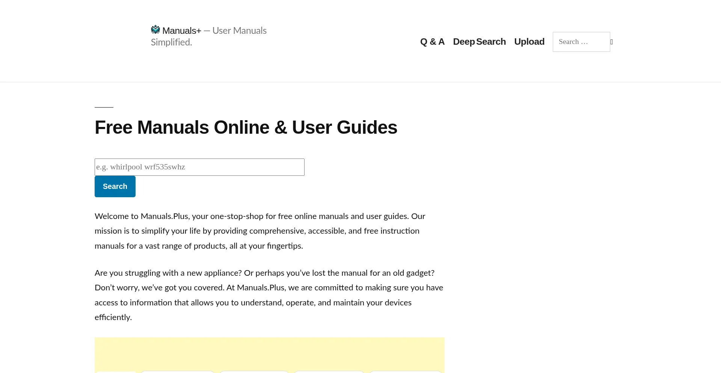The image size is (721, 373).
Task: Open the Upload menu link
Action: coord(529,42)
